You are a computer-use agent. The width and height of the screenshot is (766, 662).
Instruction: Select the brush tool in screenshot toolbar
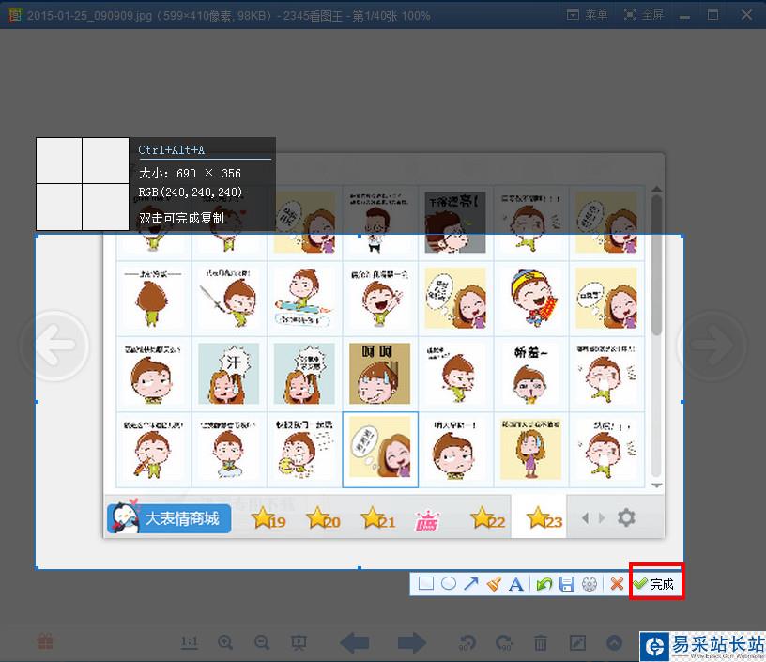coord(494,583)
